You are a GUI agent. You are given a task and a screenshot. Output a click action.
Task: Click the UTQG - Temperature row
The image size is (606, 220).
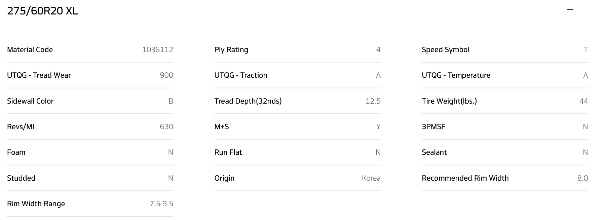(456, 75)
